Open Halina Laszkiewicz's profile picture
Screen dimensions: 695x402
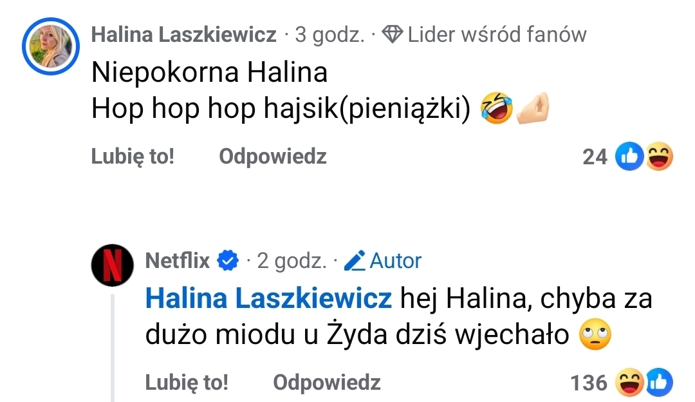pos(51,46)
